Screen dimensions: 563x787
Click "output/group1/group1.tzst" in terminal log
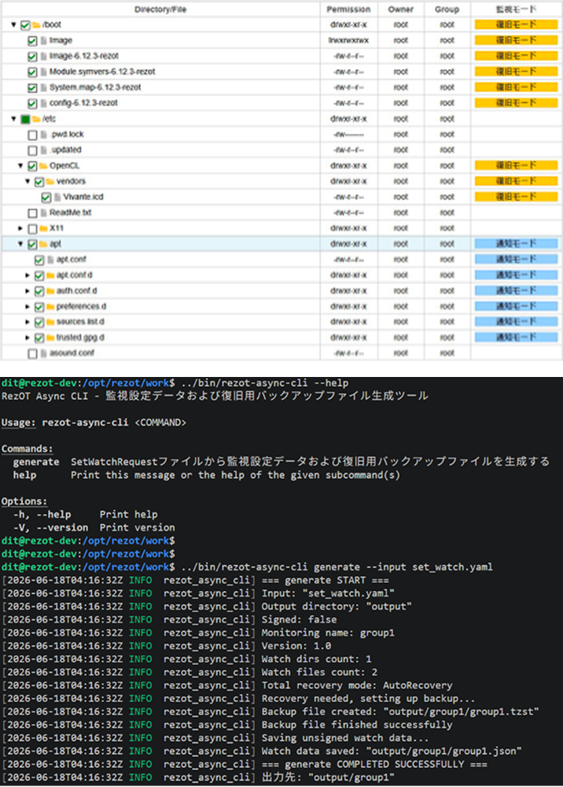[462, 711]
